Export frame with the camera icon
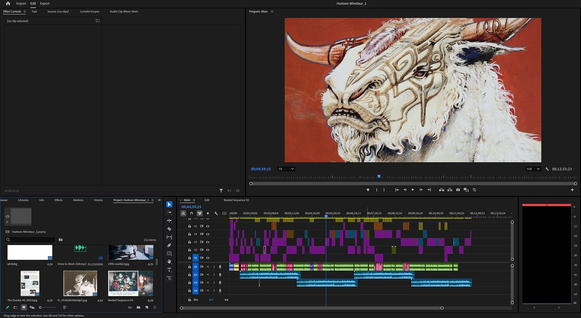 (458, 190)
